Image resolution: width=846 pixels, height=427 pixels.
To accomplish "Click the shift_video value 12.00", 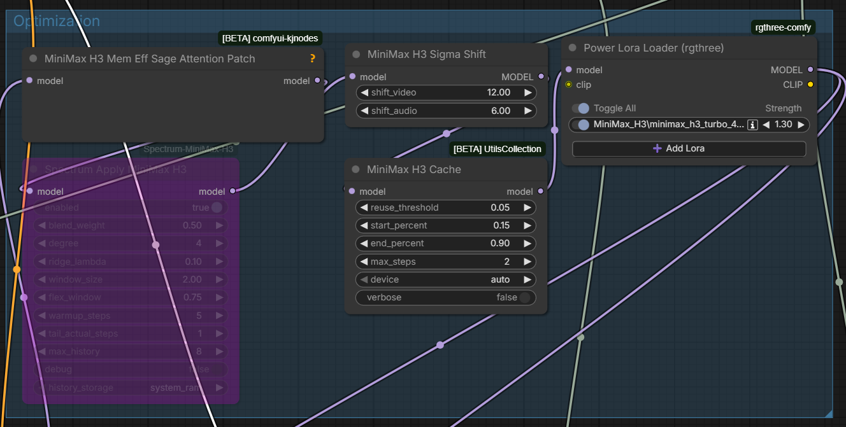I will (x=499, y=93).
